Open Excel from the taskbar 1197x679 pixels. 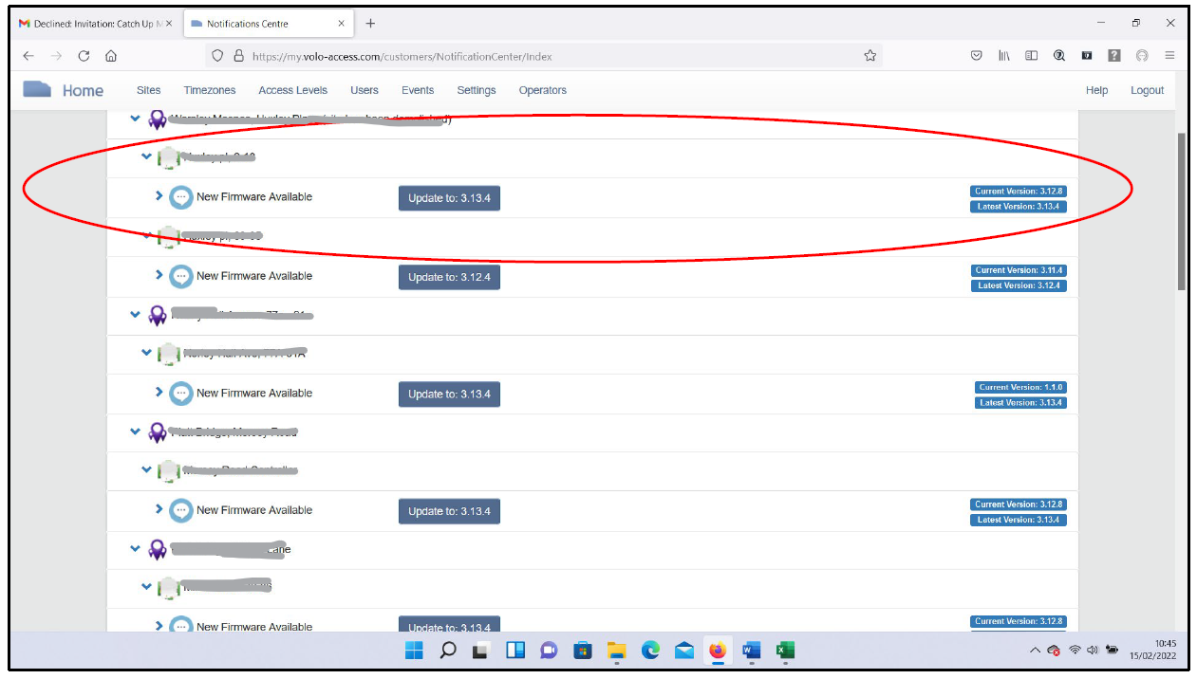pos(784,651)
